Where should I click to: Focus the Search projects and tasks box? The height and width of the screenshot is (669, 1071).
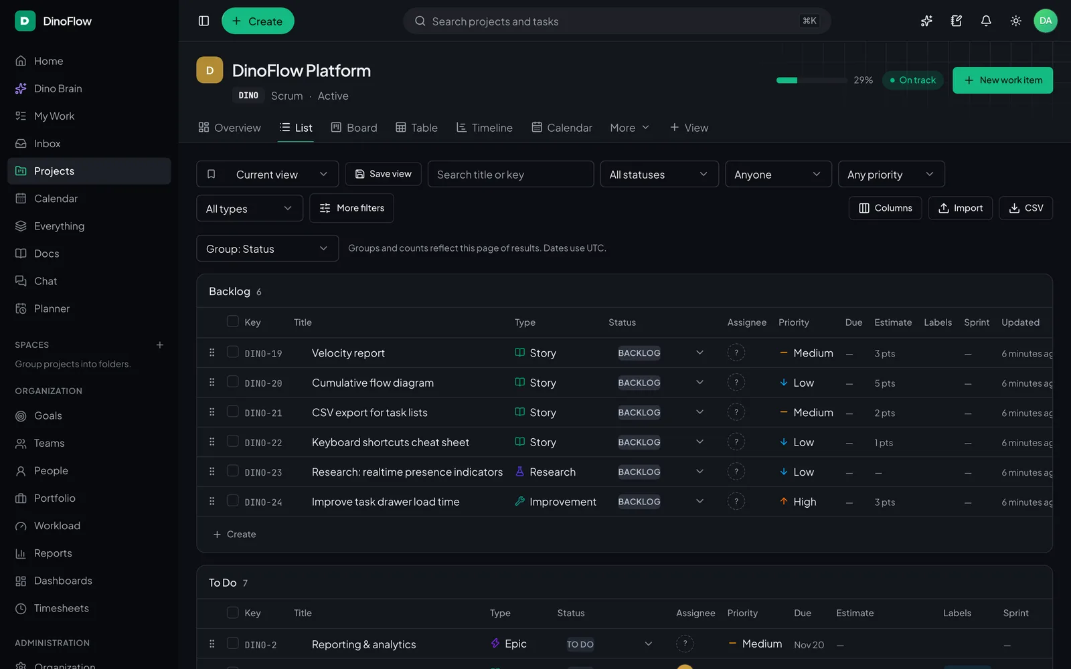[617, 21]
